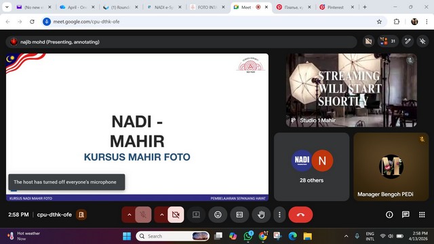The image size is (434, 244).
Task: Open WhatsApp from the Windows taskbar
Action: pos(248,236)
